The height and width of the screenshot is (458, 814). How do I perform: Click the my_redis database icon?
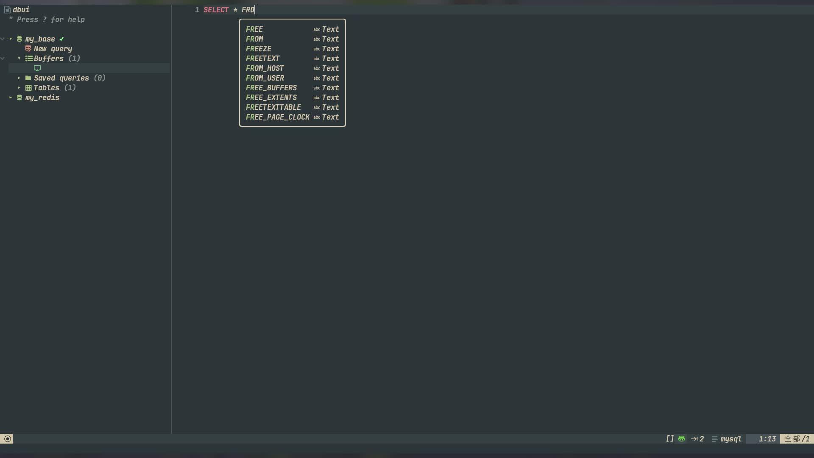(20, 98)
